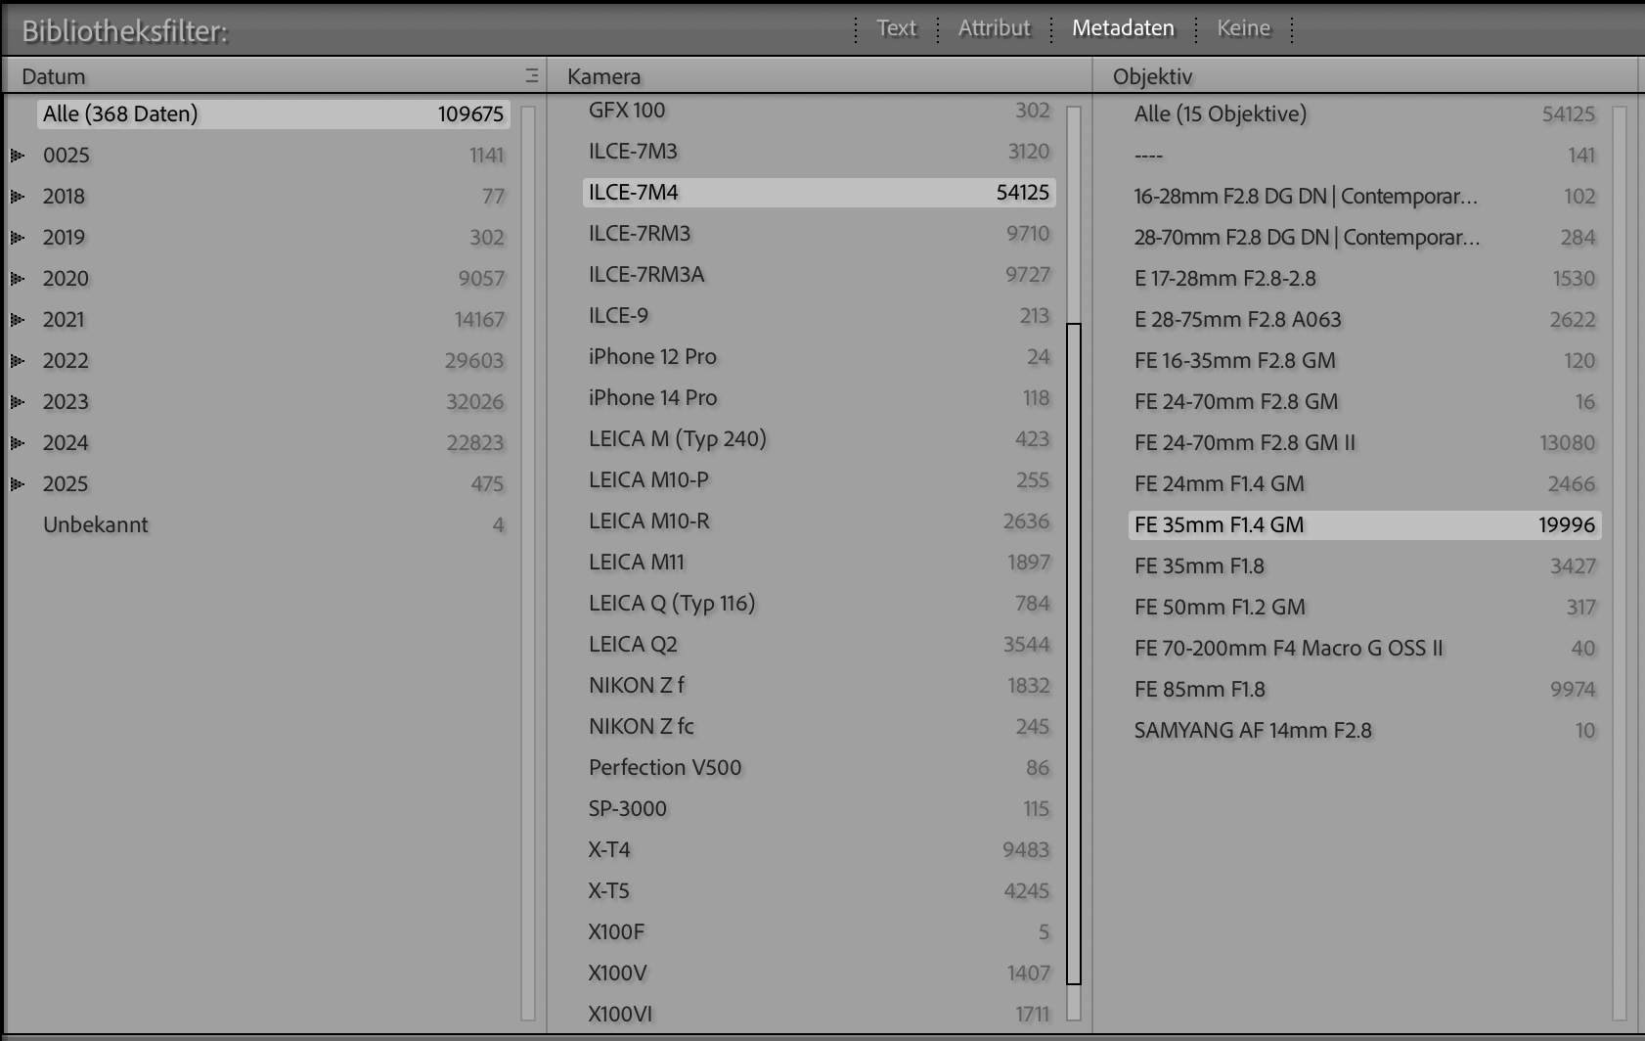Select the unknown lens ---- row
Viewport: 1645px width, 1041px height.
[x=1365, y=155]
